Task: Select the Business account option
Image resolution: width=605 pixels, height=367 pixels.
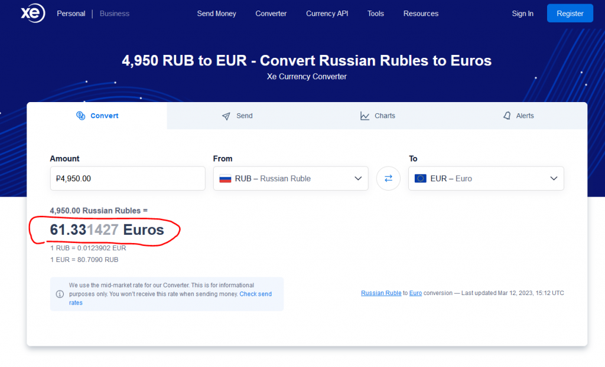Action: (x=115, y=14)
